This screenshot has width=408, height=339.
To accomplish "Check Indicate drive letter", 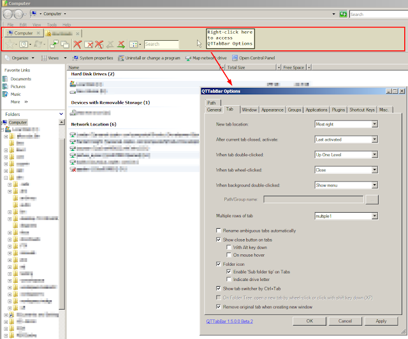I will 229,279.
